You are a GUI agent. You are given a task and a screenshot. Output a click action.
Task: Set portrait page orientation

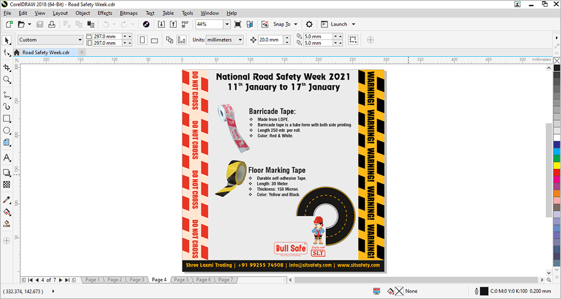142,40
